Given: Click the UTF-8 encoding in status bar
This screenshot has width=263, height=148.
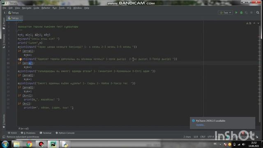Looking at the screenshot, I should coord(211,137).
